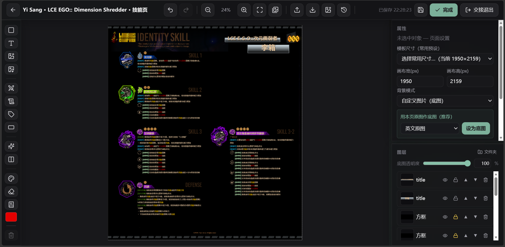Create a new layer folder with 文件夹
This screenshot has height=247, width=505.
point(487,152)
